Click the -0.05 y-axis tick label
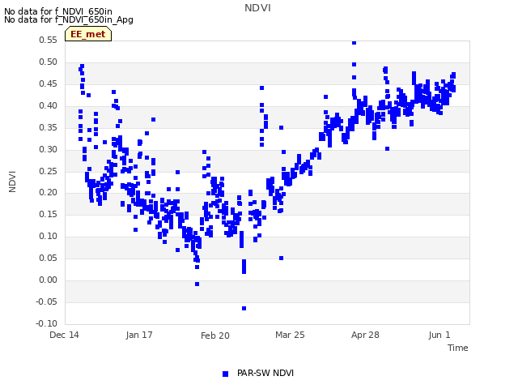Screen dimensions: 518x389 coord(47,301)
